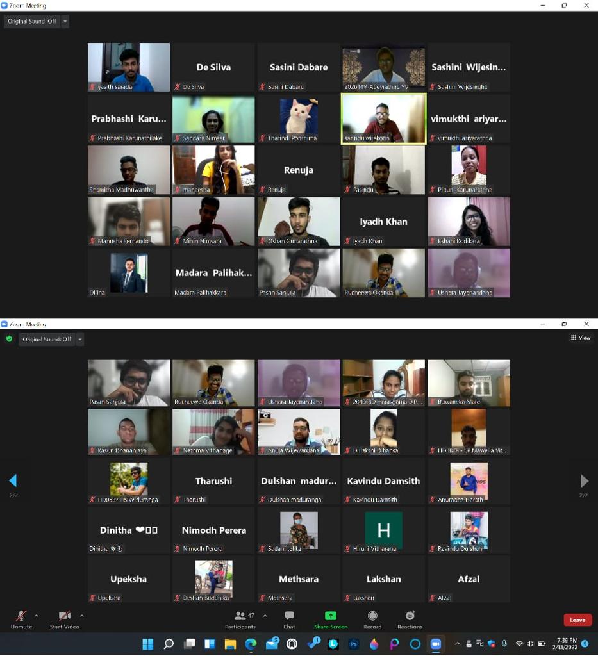Viewport: 598px width, 656px height.
Task: Select Anuja Wijewardana's video tile
Action: point(299,432)
